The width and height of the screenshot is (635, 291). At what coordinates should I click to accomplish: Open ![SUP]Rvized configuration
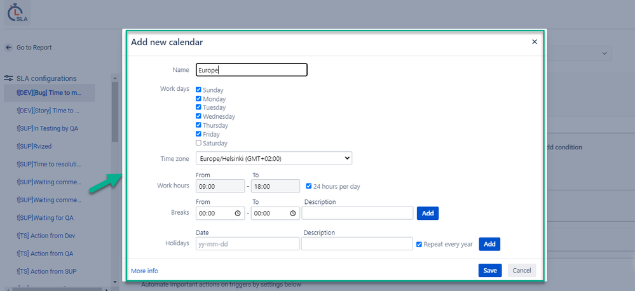(34, 146)
